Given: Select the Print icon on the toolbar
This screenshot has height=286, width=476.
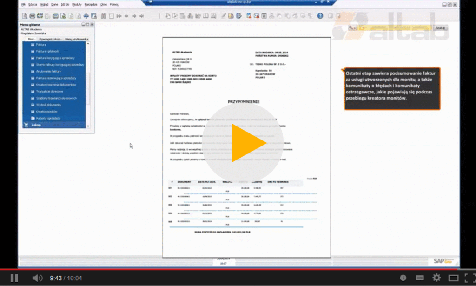Looking at the screenshot, I should (32, 15).
